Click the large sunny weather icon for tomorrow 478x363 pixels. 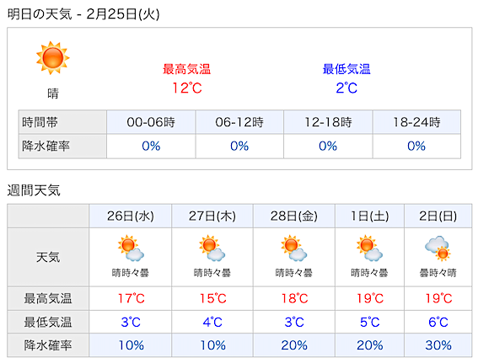[53, 58]
